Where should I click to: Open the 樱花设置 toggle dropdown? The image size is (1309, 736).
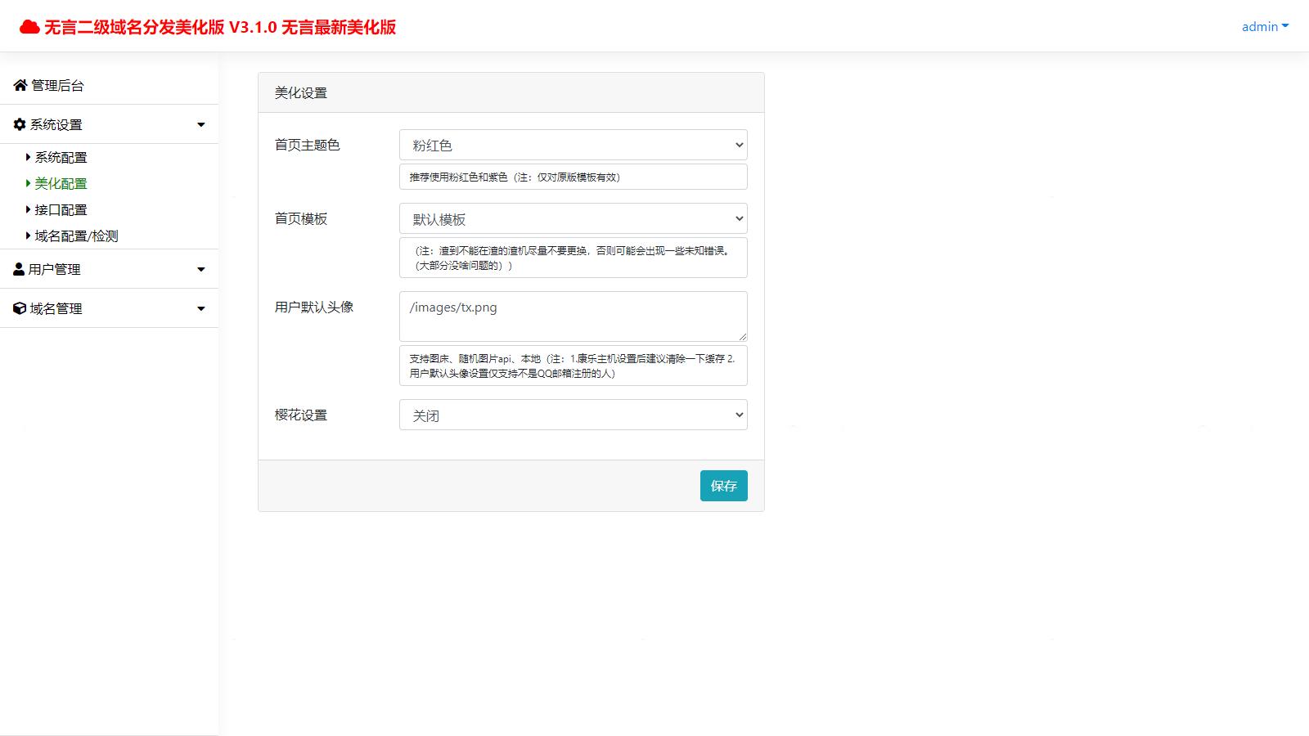coord(573,415)
